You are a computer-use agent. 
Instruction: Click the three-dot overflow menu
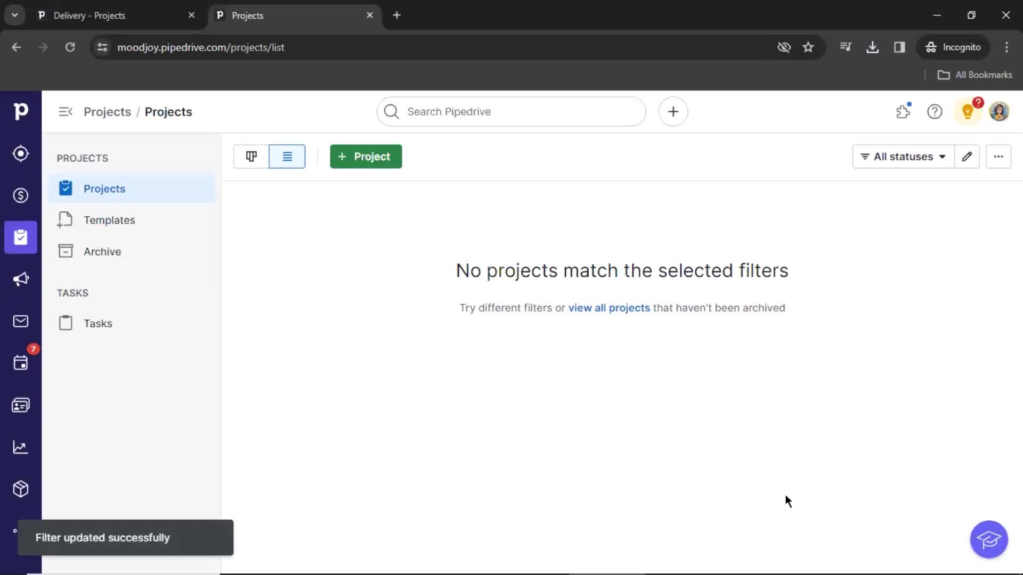pos(998,156)
